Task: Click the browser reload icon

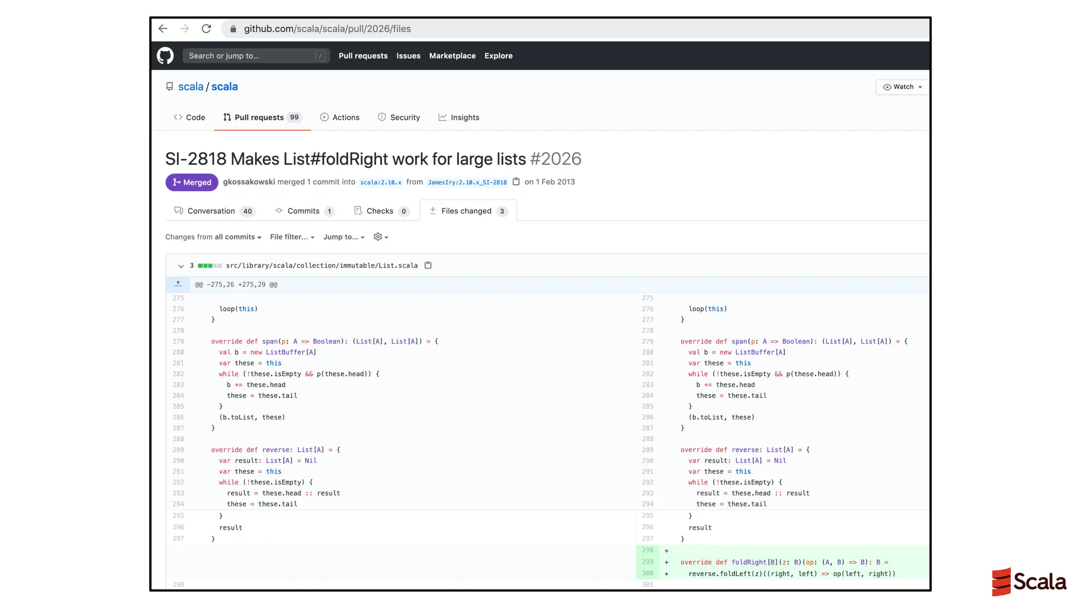Action: click(206, 28)
